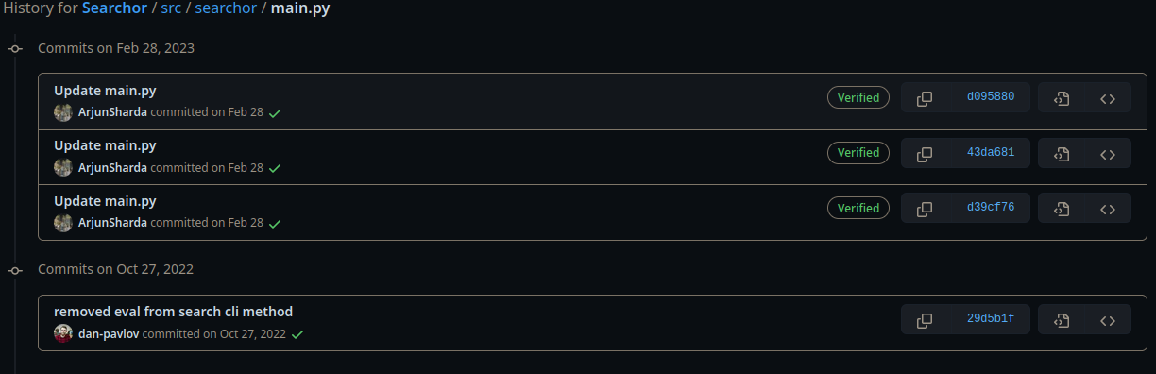Open the Searchor repository breadcrumb link
This screenshot has height=374, width=1156.
[113, 8]
